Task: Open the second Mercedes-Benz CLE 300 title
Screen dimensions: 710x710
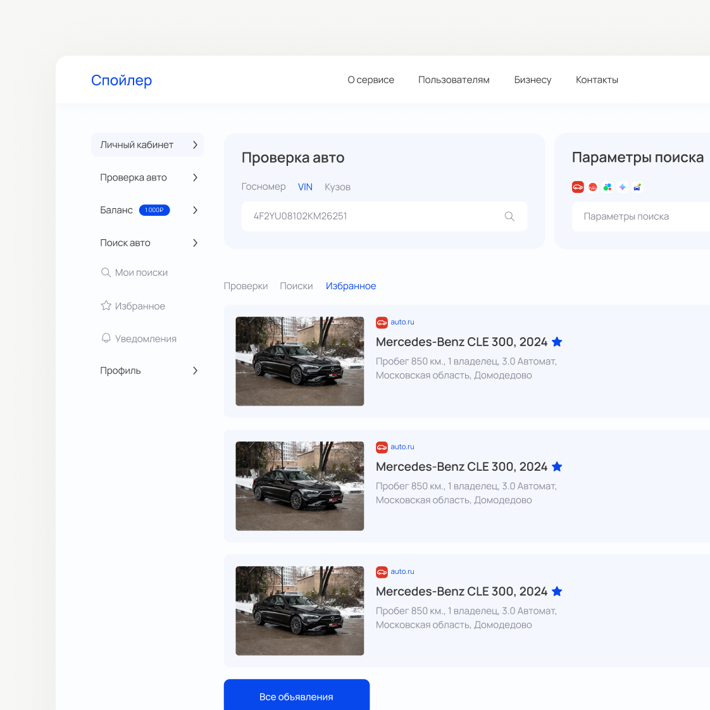Action: point(461,466)
